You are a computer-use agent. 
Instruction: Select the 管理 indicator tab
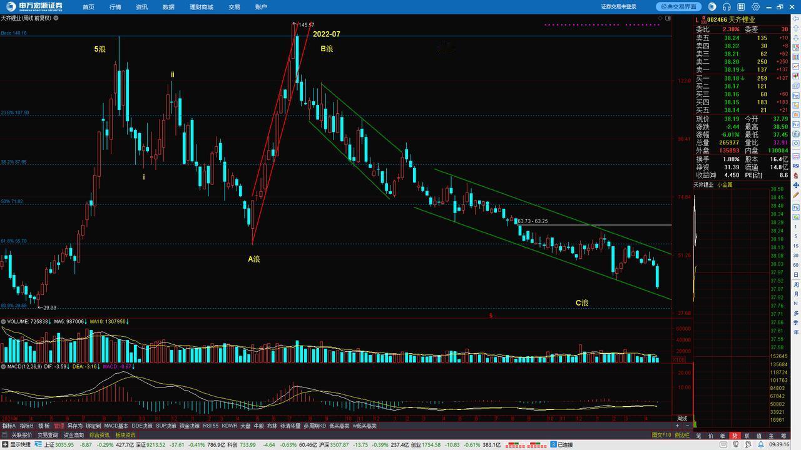tap(59, 426)
